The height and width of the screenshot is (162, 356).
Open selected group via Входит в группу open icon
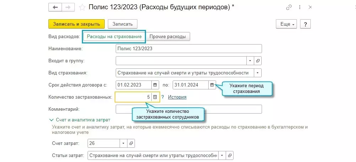click(258, 61)
